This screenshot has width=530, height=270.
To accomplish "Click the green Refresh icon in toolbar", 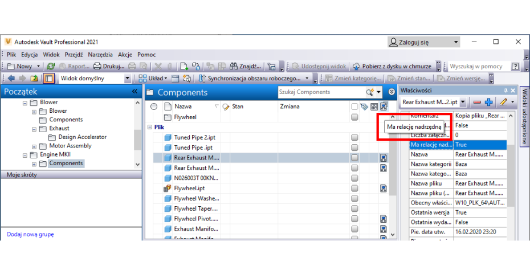I will 51,66.
